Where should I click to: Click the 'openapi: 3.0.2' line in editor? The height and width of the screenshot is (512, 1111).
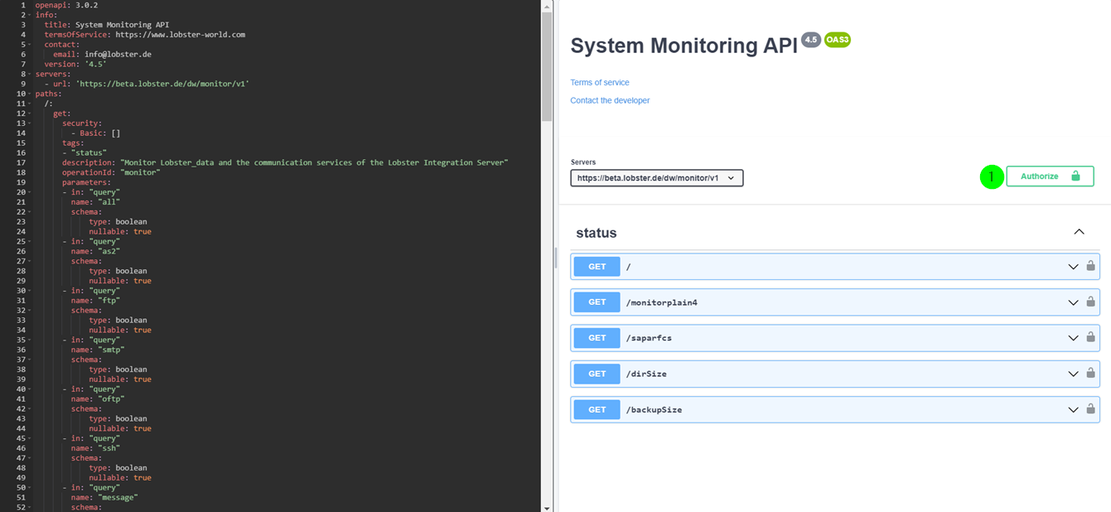pos(66,5)
